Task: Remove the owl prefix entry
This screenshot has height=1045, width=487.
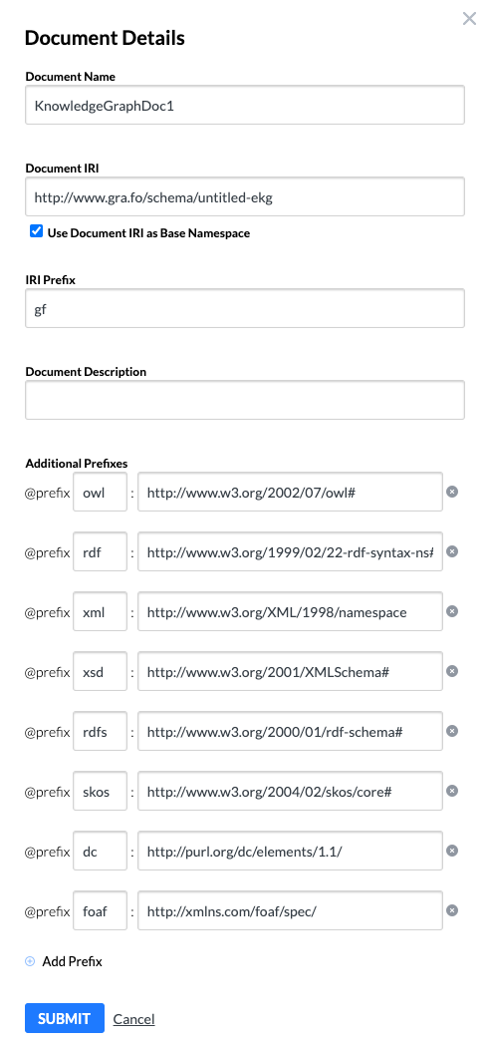Action: coord(452,492)
